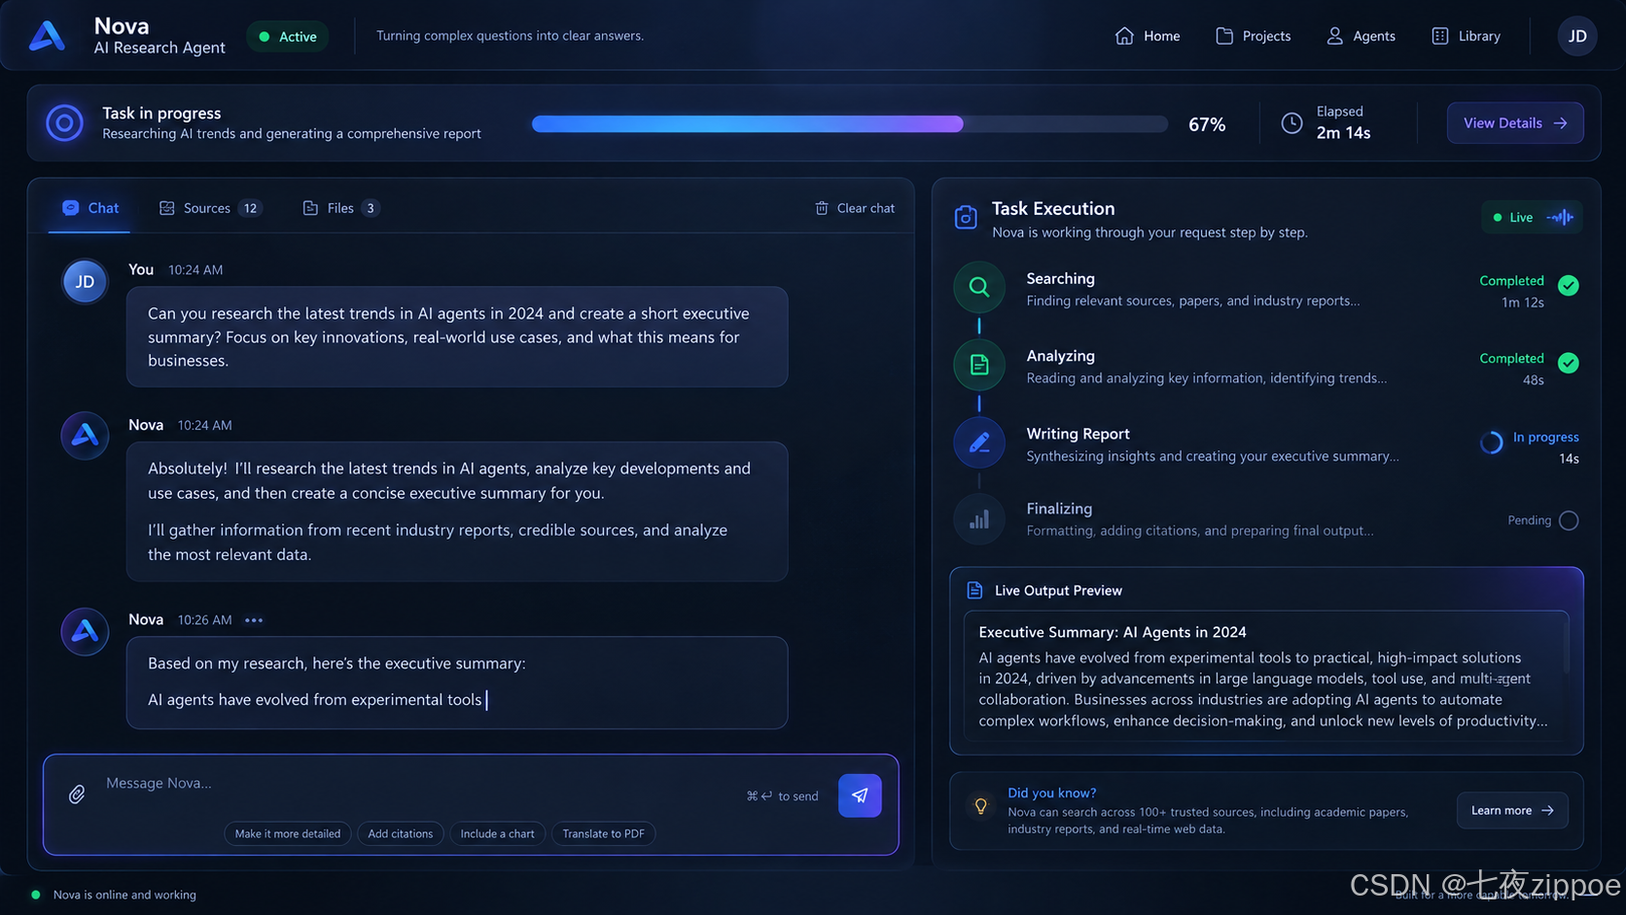Open Projects in top navigation
Image resolution: width=1626 pixels, height=915 pixels.
point(1254,36)
